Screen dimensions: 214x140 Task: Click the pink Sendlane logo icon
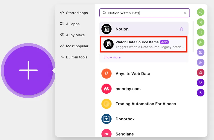pyautogui.click(x=106, y=133)
